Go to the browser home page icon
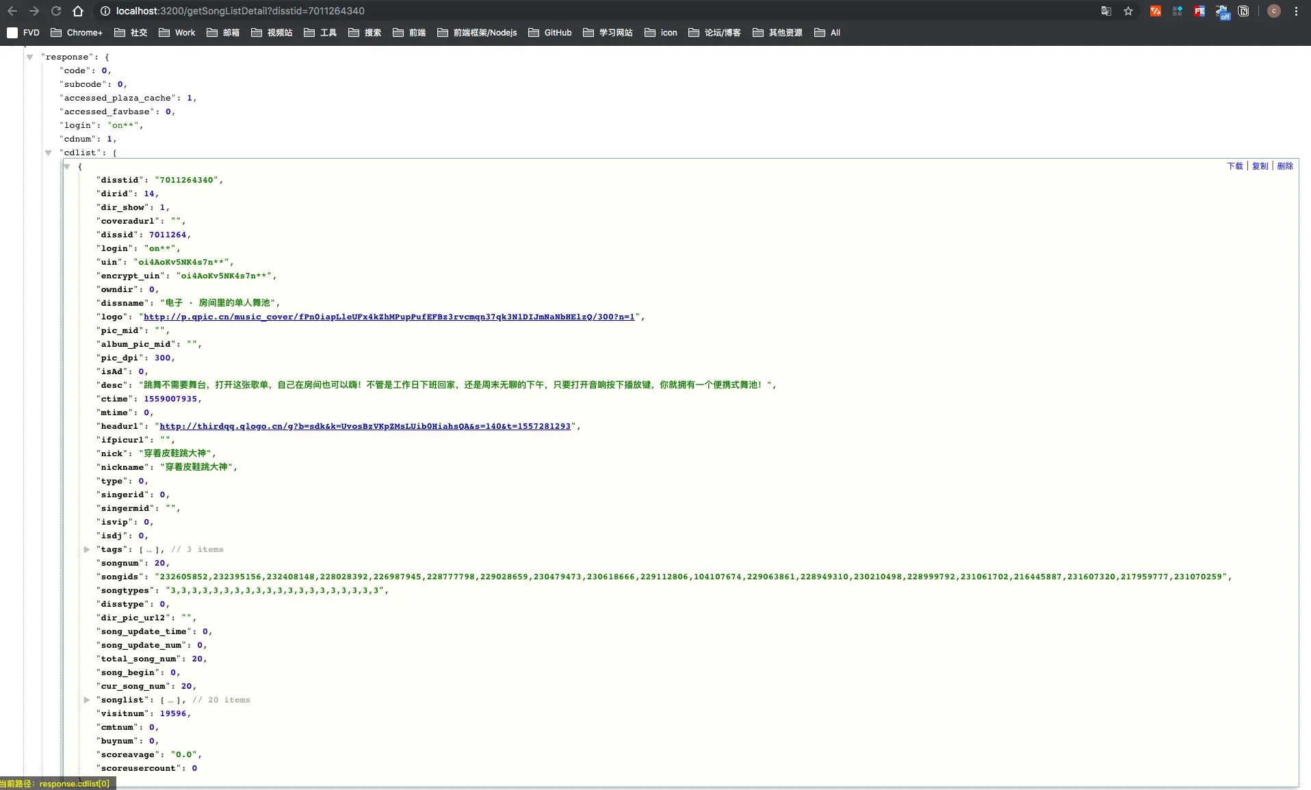The image size is (1311, 790). pos(78,11)
